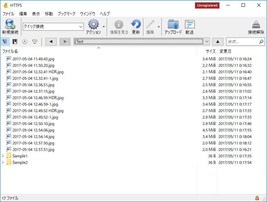Click the 4.5 MiB size cell
The image size is (267, 202).
click(209, 130)
